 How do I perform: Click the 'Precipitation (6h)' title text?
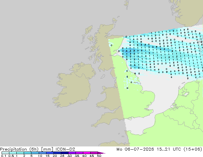click(19, 149)
